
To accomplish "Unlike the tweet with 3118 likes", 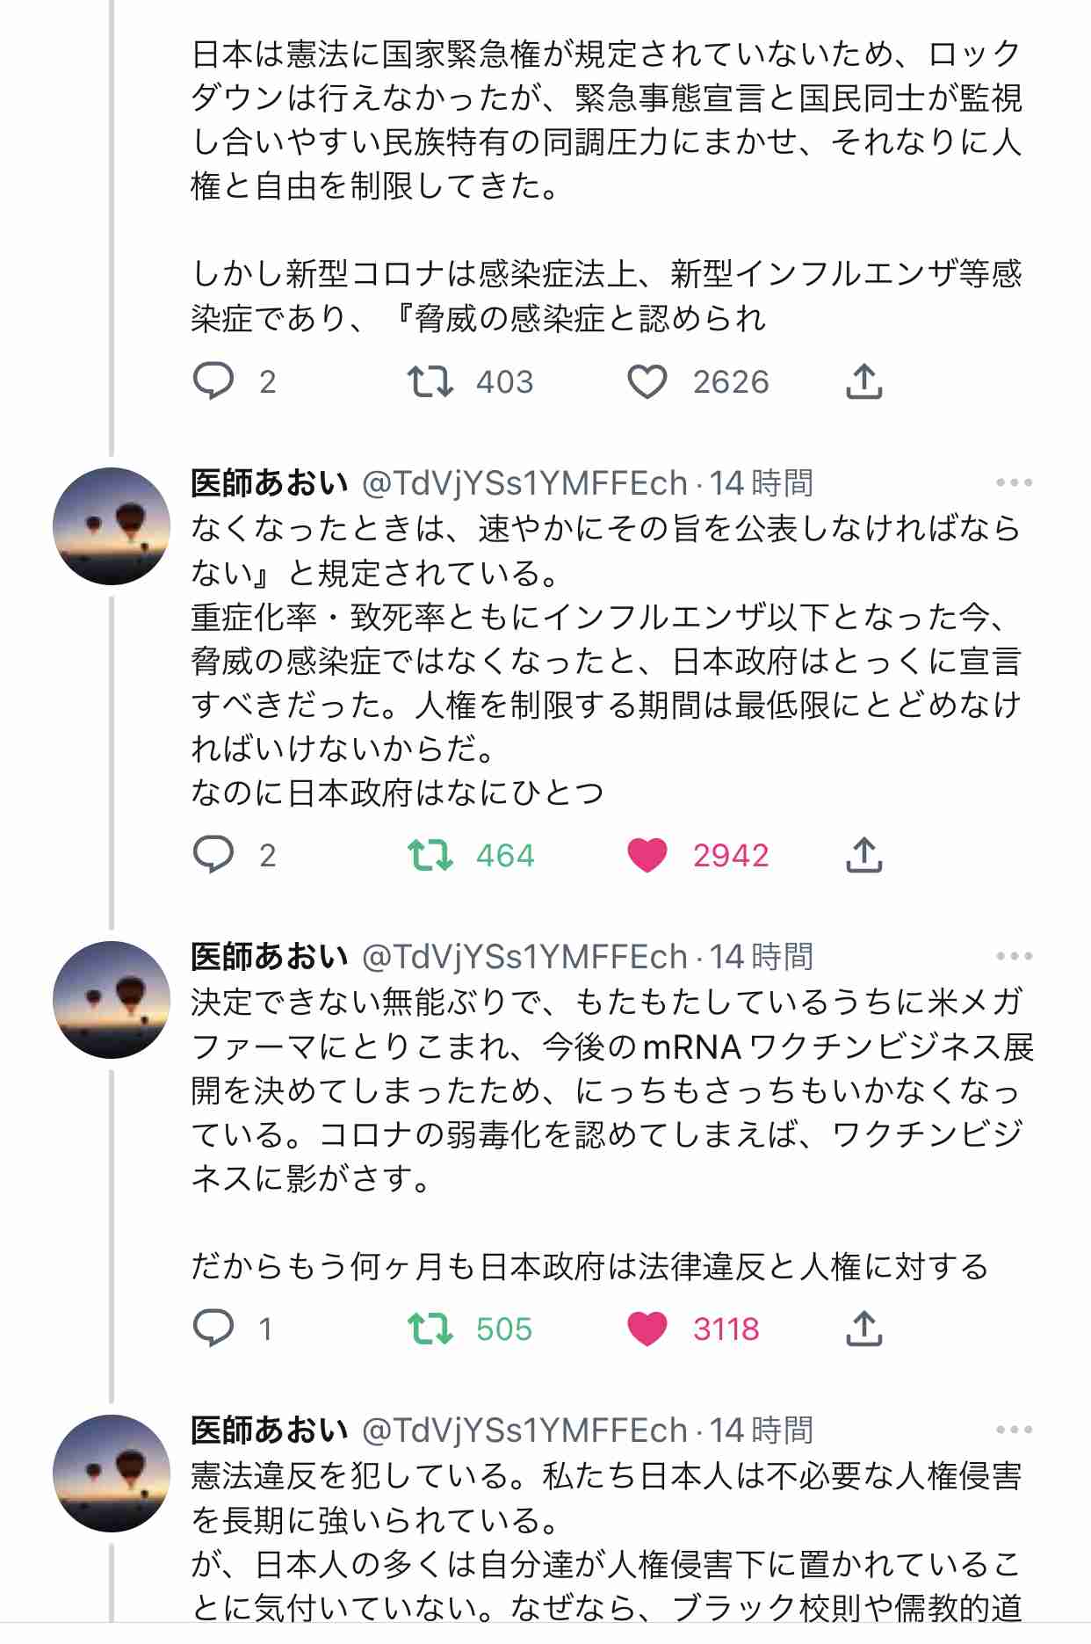I will pyautogui.click(x=647, y=1328).
